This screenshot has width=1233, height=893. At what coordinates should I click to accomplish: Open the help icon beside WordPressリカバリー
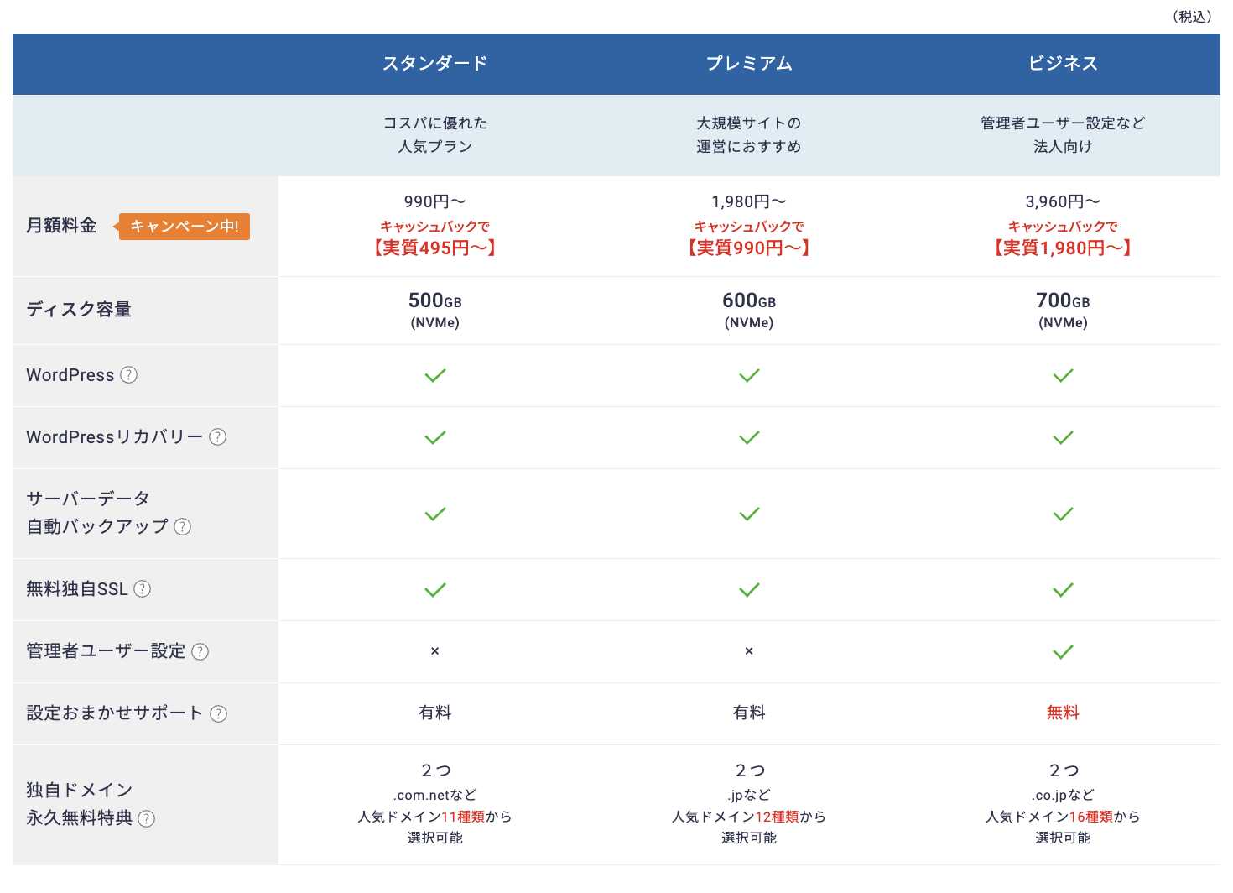pos(217,437)
